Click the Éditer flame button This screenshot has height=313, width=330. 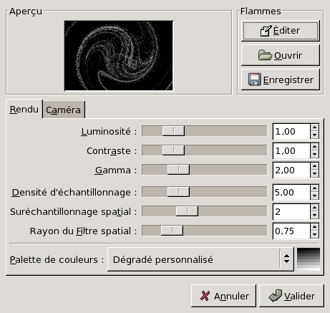(281, 31)
